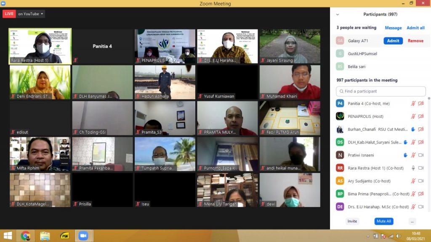This screenshot has width=431, height=242.
Task: Open the more options ellipsis menu
Action: (x=412, y=221)
